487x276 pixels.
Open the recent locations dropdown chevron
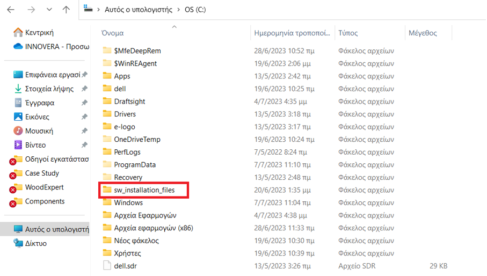pos(49,10)
